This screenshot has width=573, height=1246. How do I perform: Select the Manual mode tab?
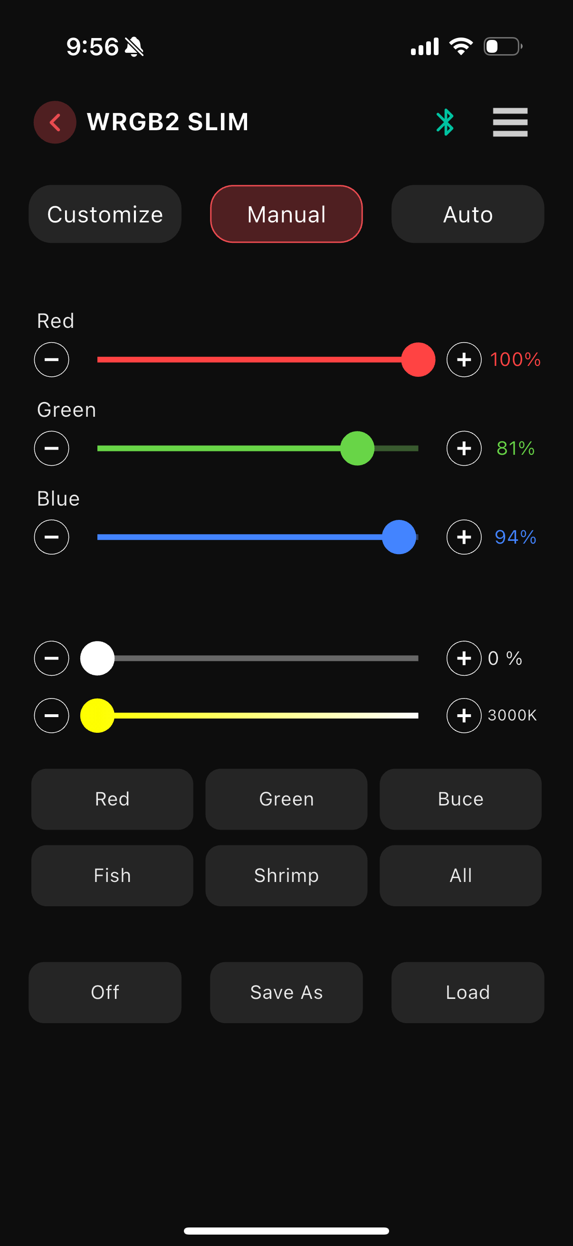point(286,214)
